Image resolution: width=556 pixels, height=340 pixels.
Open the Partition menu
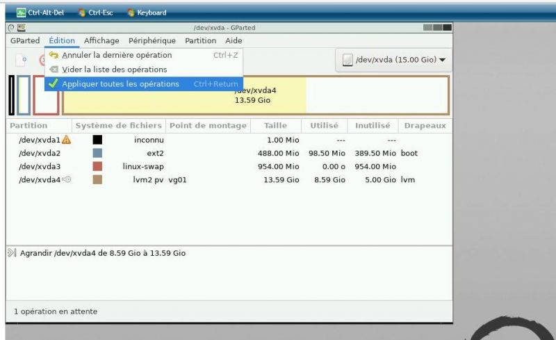[200, 40]
